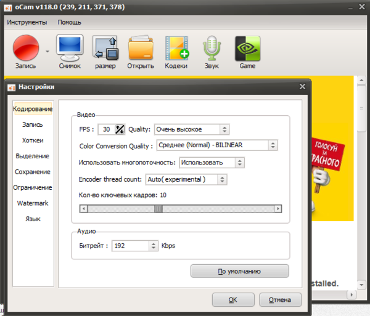Take a screenshot with the Снимок icon
This screenshot has width=370, height=316.
pyautogui.click(x=70, y=52)
